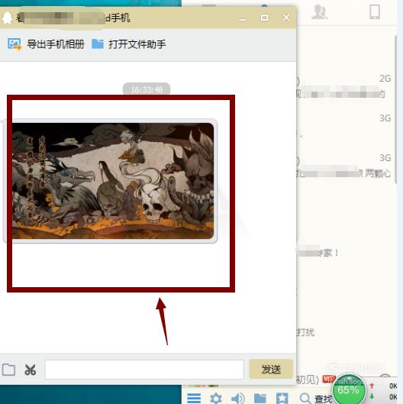The height and width of the screenshot is (404, 403).
Task: Click the 导出手机相册 export album button
Action: [x=46, y=44]
